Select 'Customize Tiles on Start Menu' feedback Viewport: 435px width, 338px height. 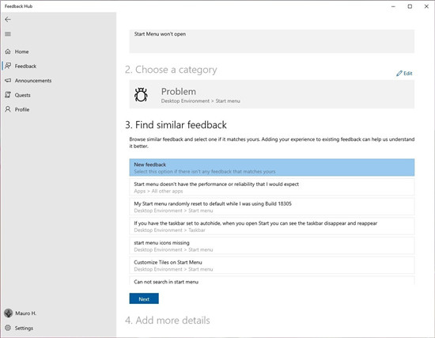[x=272, y=265]
